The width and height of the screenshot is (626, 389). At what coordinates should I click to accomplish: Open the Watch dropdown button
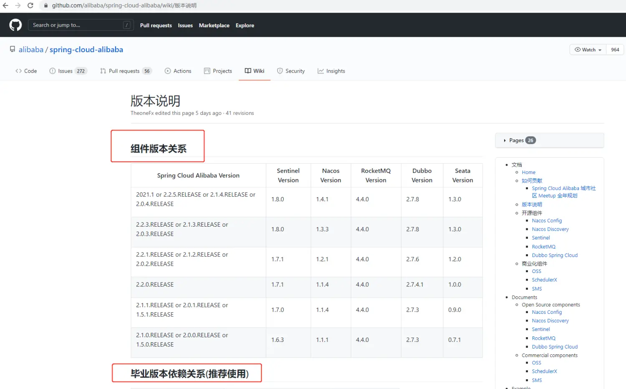pos(588,50)
